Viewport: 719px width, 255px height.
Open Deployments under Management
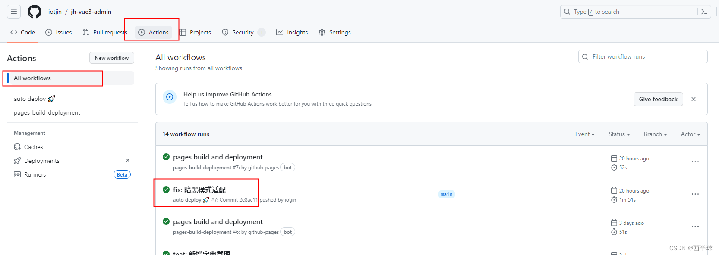pyautogui.click(x=42, y=161)
